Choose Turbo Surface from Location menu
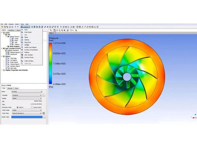 pos(32,61)
